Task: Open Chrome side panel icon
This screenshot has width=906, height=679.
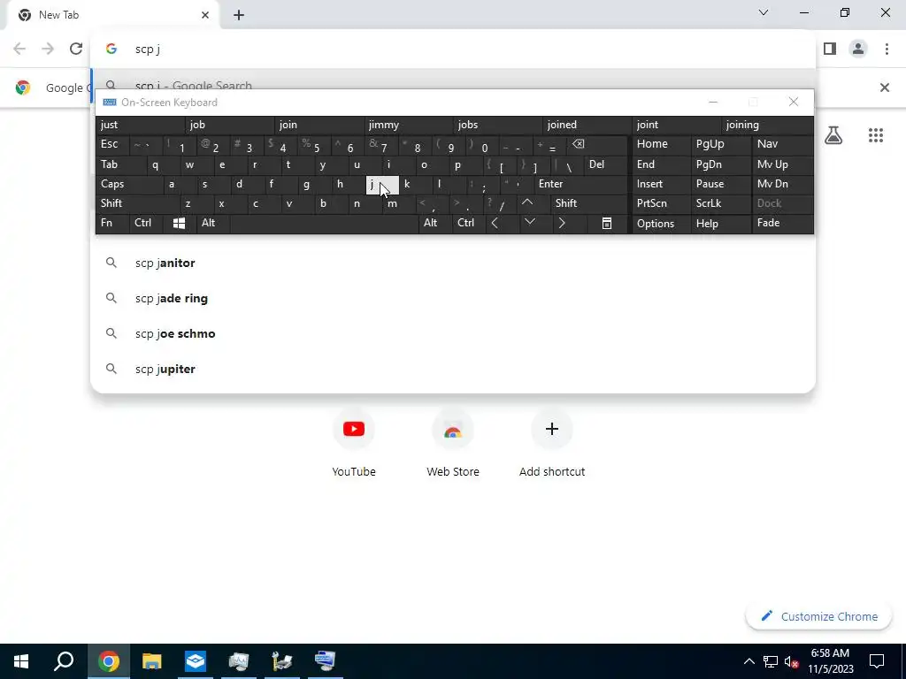Action: tap(830, 50)
